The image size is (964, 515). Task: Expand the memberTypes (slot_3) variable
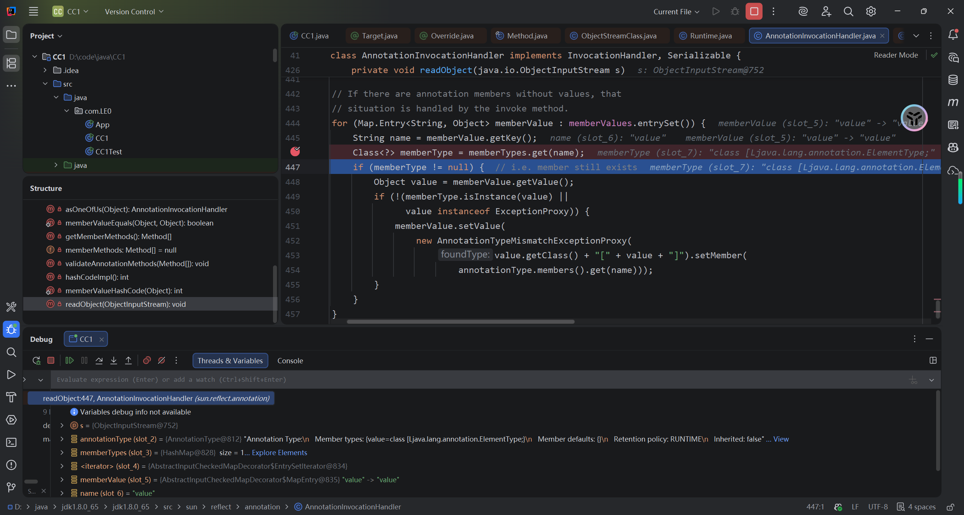click(62, 453)
